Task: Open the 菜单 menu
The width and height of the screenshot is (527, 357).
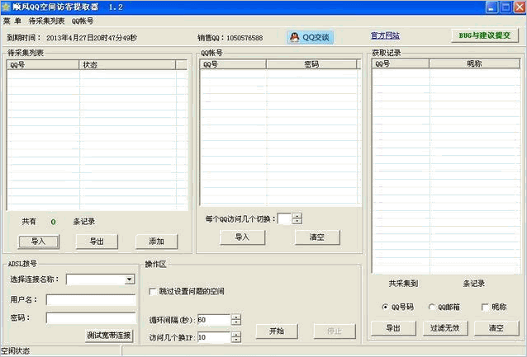Action: click(12, 21)
